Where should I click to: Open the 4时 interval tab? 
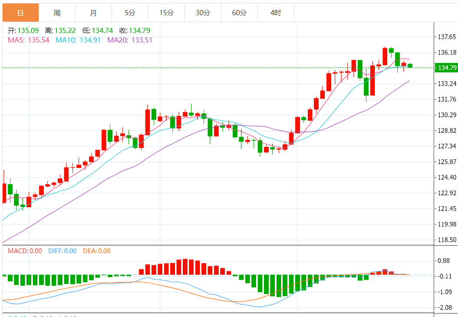[x=276, y=13]
